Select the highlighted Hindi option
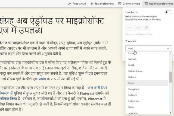The height and width of the screenshot is (116, 174). pyautogui.click(x=147, y=83)
